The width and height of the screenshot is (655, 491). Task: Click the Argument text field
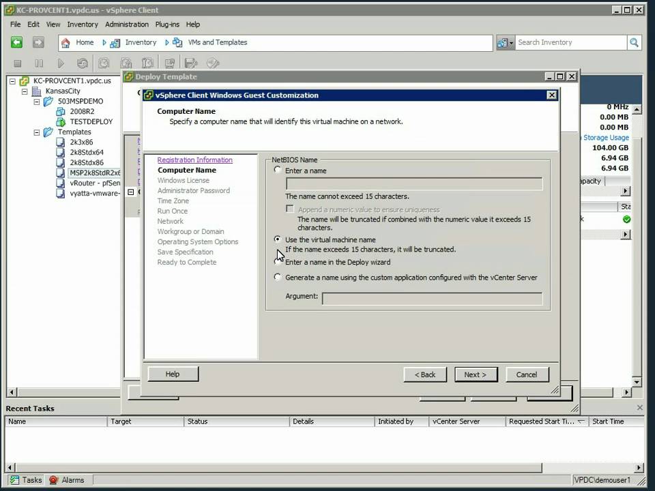(432, 298)
